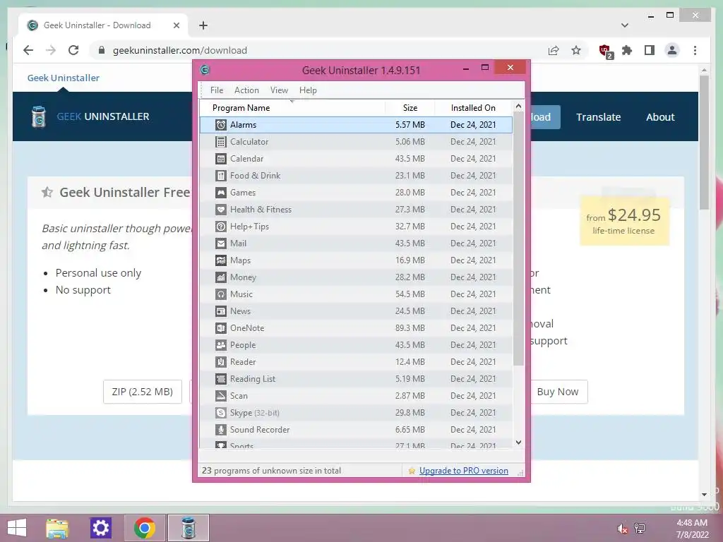Open the Chrome extensions puzzle icon

click(x=627, y=50)
